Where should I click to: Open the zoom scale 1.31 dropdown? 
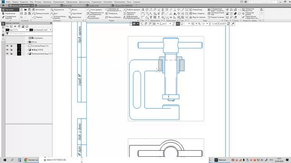click(x=207, y=24)
